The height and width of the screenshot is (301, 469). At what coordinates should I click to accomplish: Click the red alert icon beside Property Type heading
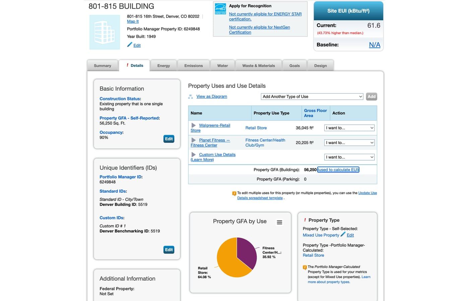(305, 220)
